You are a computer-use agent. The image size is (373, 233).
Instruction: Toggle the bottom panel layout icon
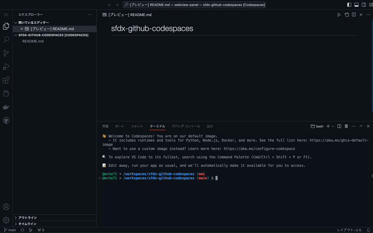tap(356, 5)
